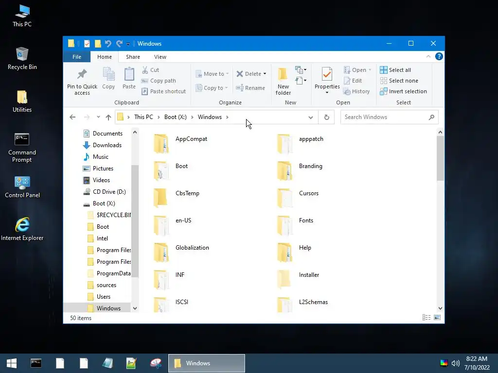Click Copy path in ribbon
Screen dimensions: 498x373
(159, 81)
